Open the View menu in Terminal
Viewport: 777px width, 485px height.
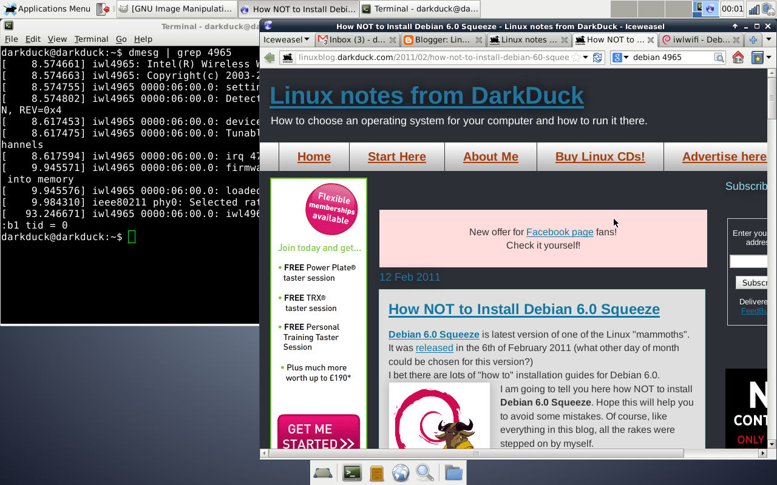click(x=57, y=39)
